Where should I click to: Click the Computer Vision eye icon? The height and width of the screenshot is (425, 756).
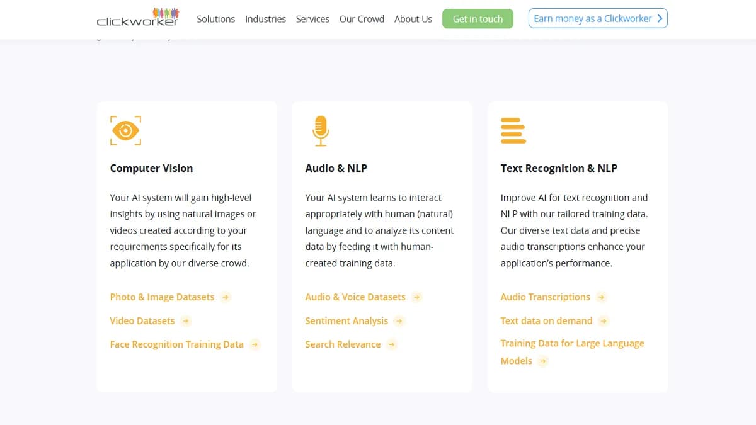click(125, 130)
